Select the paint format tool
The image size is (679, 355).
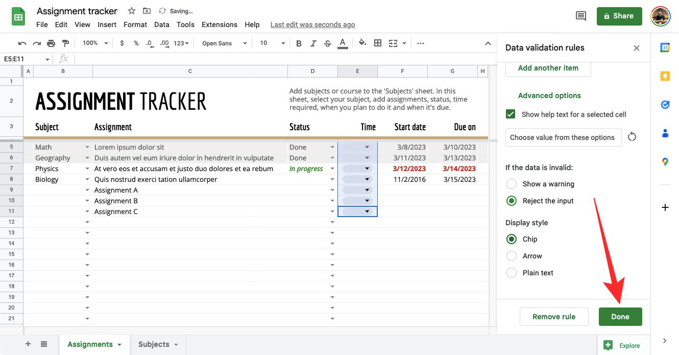[x=65, y=43]
